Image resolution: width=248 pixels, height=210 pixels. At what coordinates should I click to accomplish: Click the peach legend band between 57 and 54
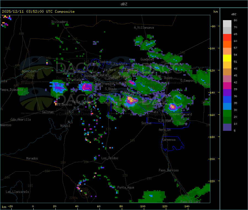click(x=227, y=51)
